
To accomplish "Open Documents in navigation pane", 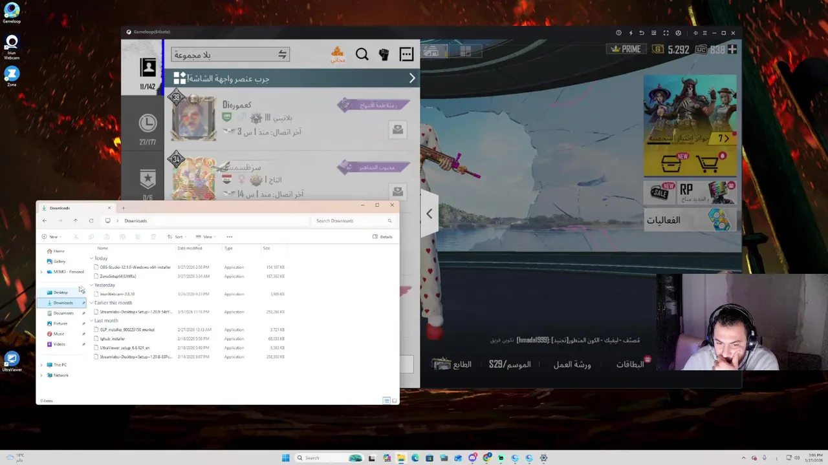I will click(x=60, y=313).
